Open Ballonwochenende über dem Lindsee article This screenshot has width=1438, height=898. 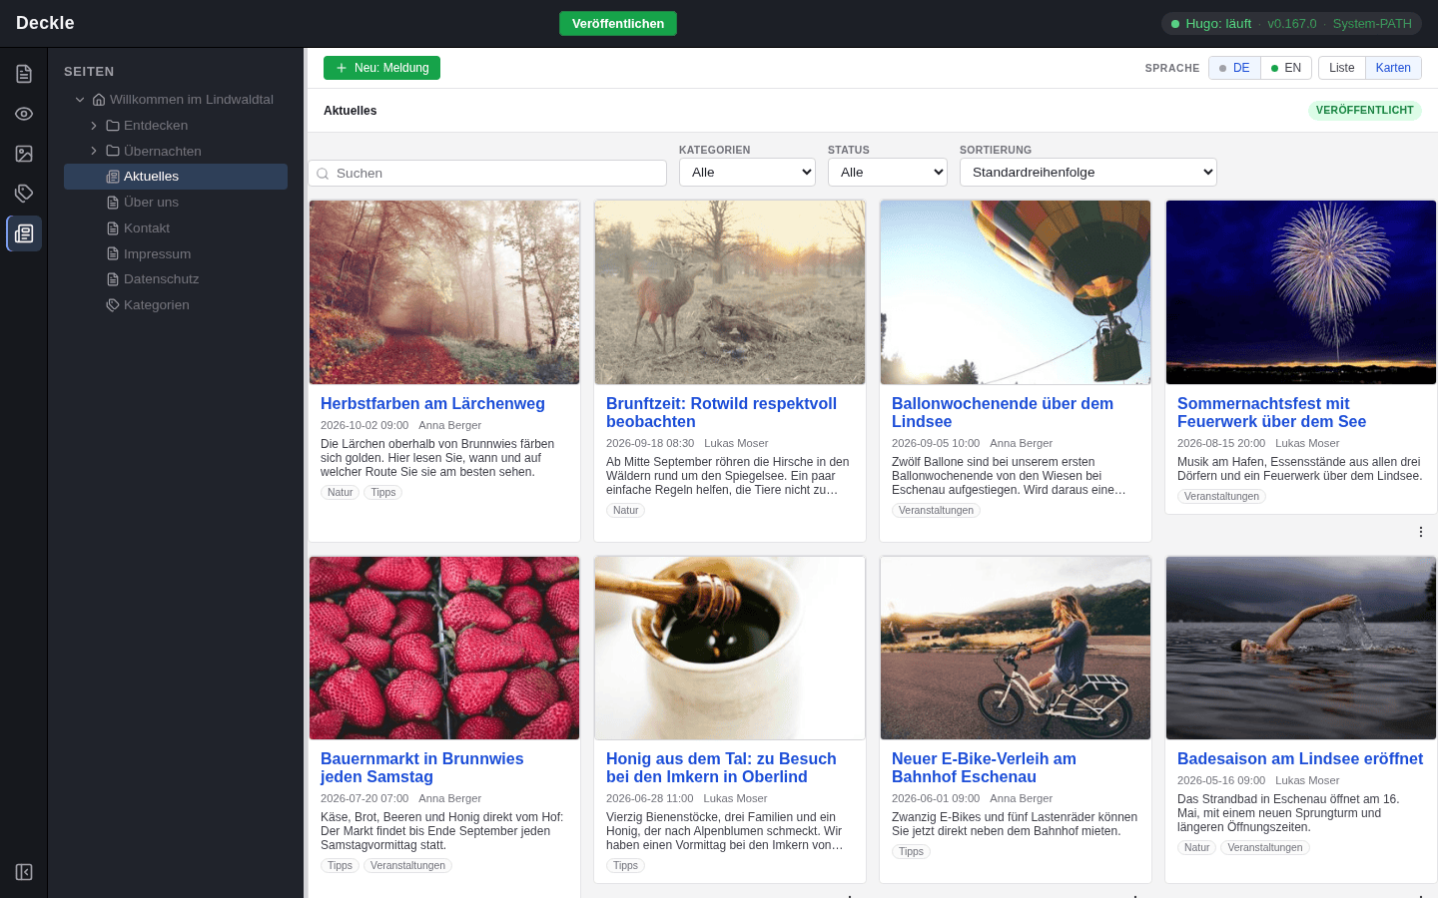(x=1003, y=413)
